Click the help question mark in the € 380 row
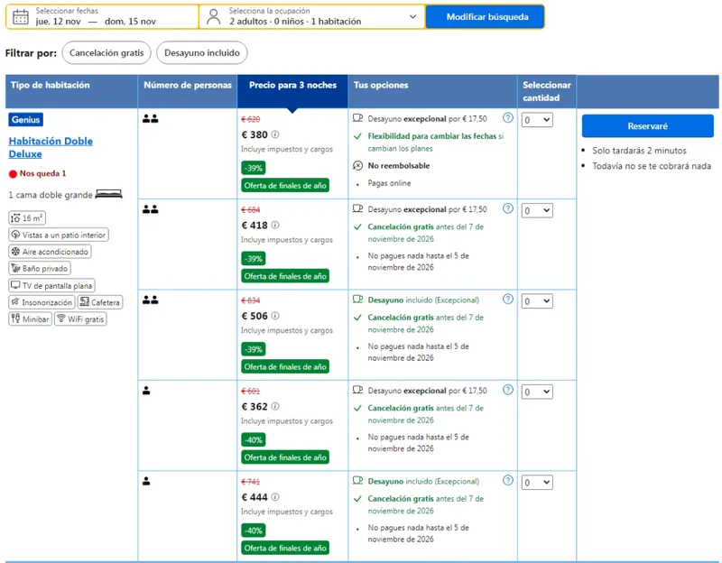 (x=508, y=118)
